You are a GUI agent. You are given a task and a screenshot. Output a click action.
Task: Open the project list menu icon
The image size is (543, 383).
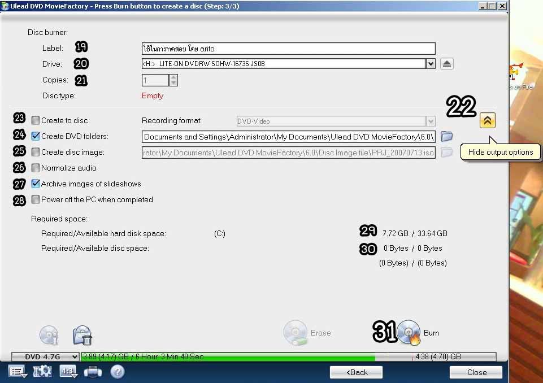18,372
